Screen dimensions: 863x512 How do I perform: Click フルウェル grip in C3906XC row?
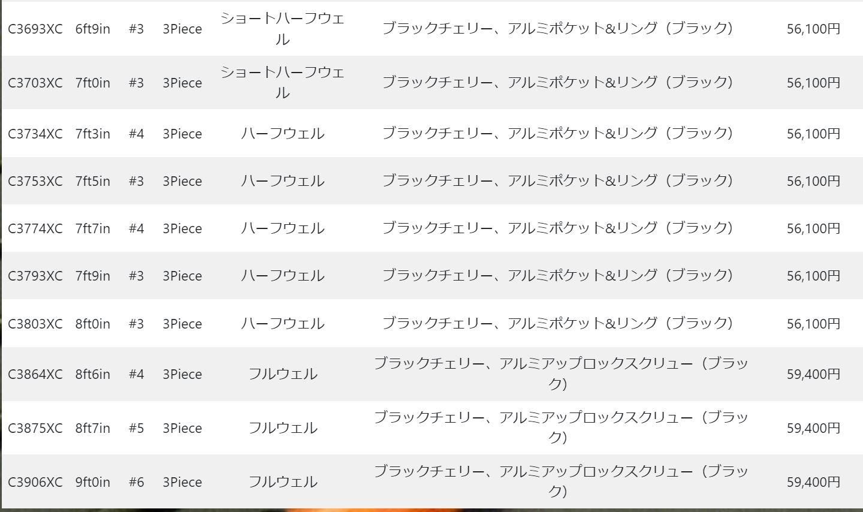pos(283,482)
